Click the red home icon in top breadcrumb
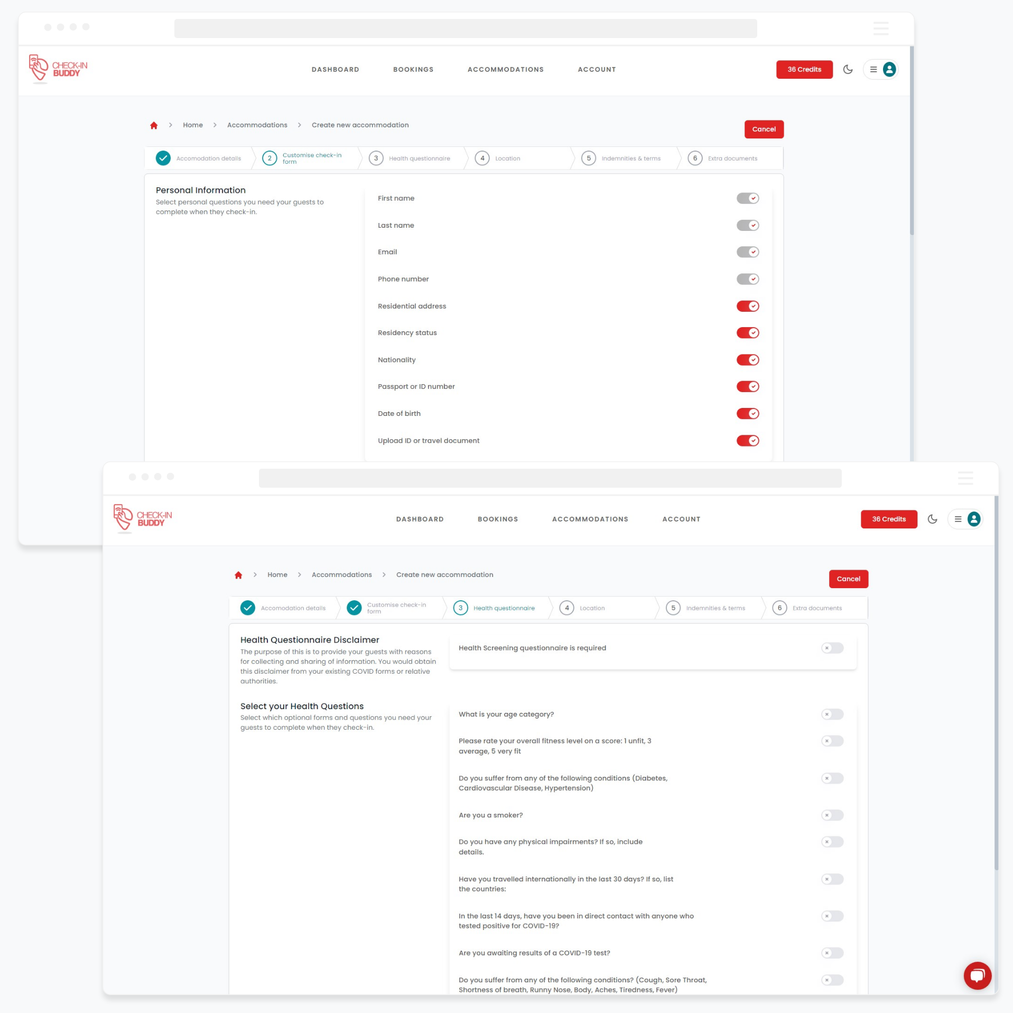 pyautogui.click(x=154, y=125)
